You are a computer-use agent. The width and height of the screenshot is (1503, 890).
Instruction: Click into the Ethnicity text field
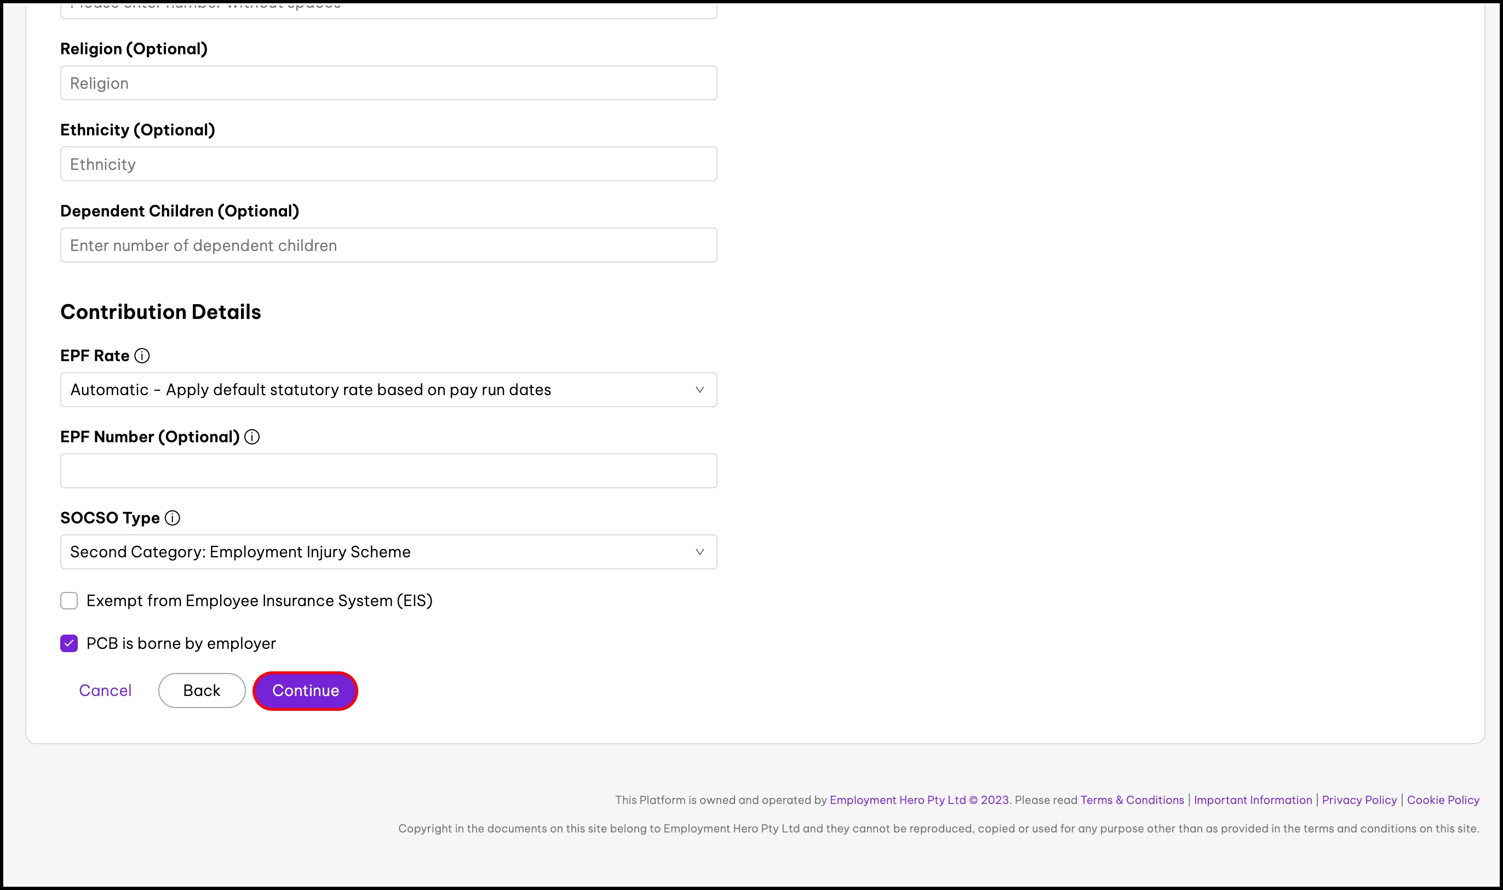point(388,164)
